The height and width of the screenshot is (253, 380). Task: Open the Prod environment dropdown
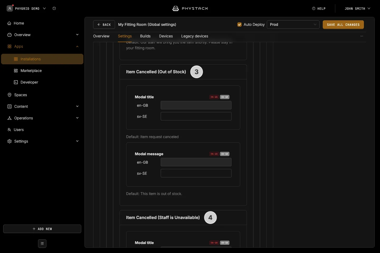coord(293,25)
